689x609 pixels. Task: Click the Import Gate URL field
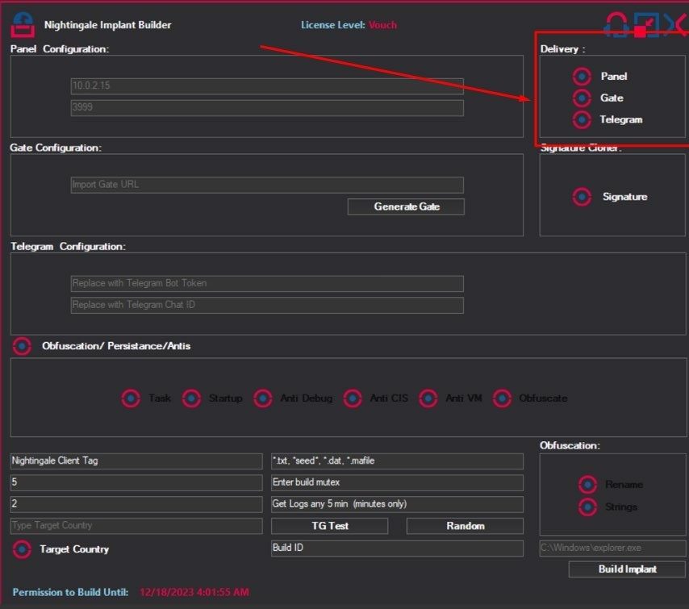pos(267,185)
